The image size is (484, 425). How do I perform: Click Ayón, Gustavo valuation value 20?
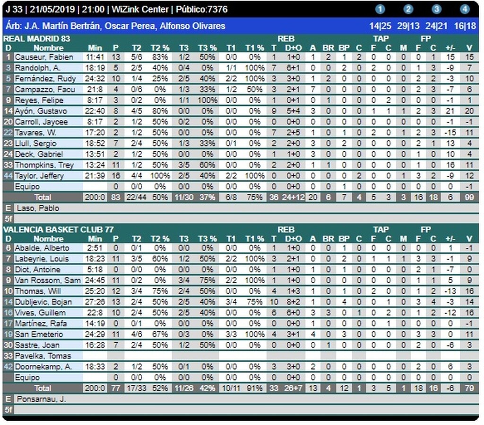tap(469, 111)
